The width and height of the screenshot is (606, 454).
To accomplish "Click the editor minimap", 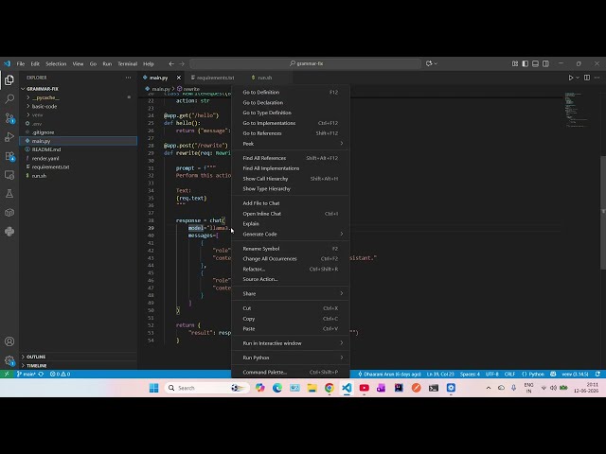I will (578, 112).
